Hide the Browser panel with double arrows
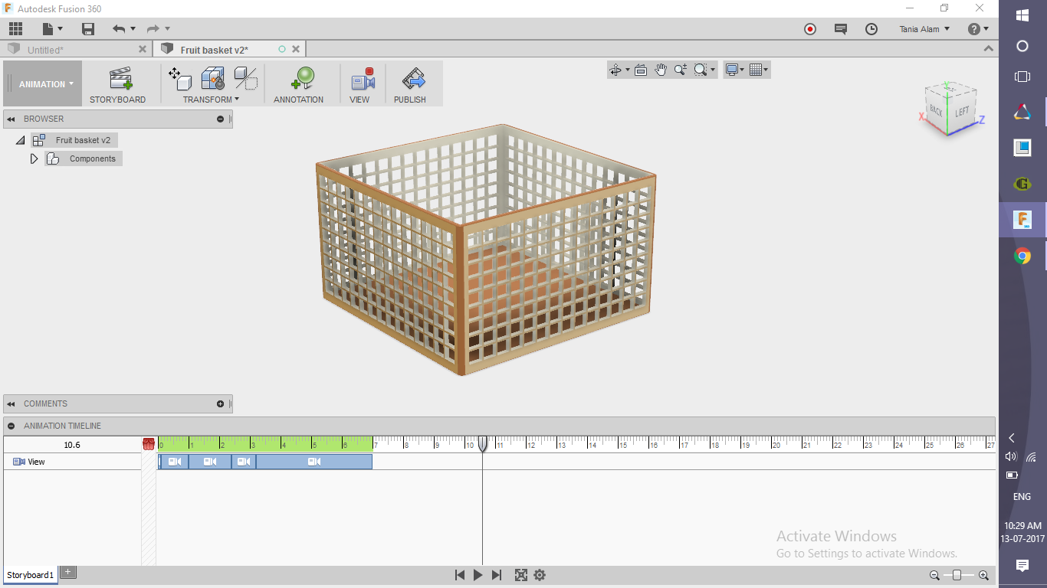This screenshot has height=588, width=1047. (11, 119)
